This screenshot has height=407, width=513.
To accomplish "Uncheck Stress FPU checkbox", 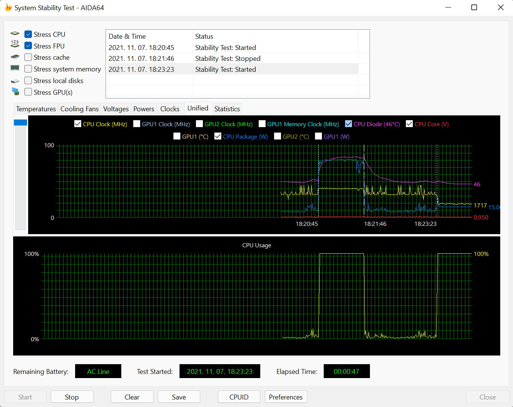I will 28,46.
